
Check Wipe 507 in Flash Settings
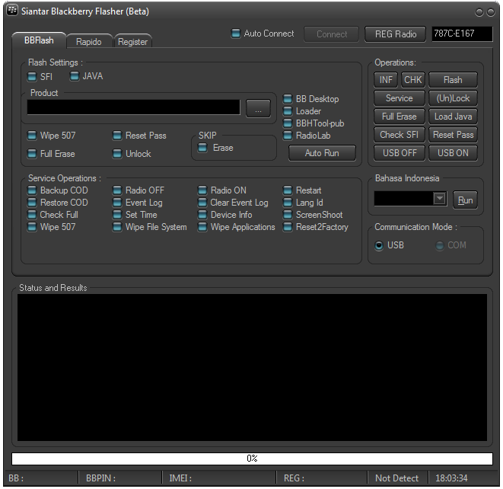[x=32, y=136]
